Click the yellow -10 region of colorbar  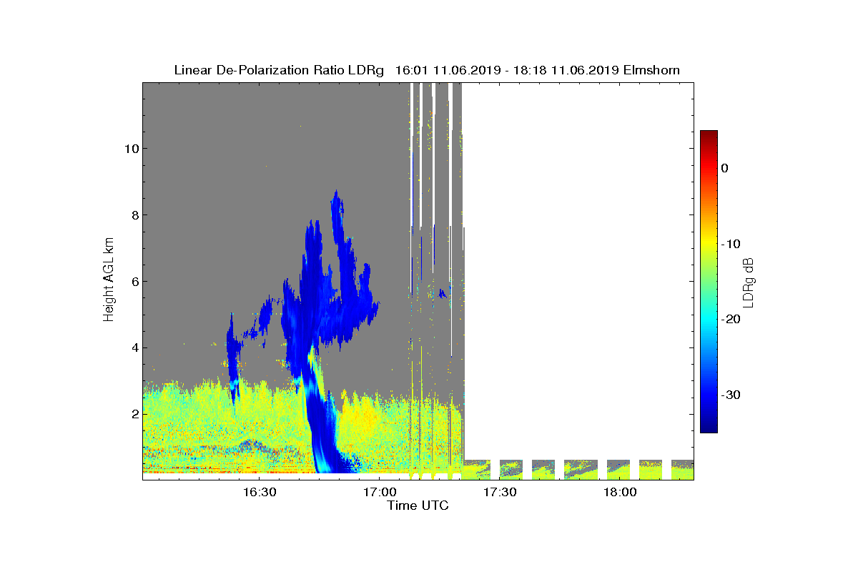[x=709, y=244]
